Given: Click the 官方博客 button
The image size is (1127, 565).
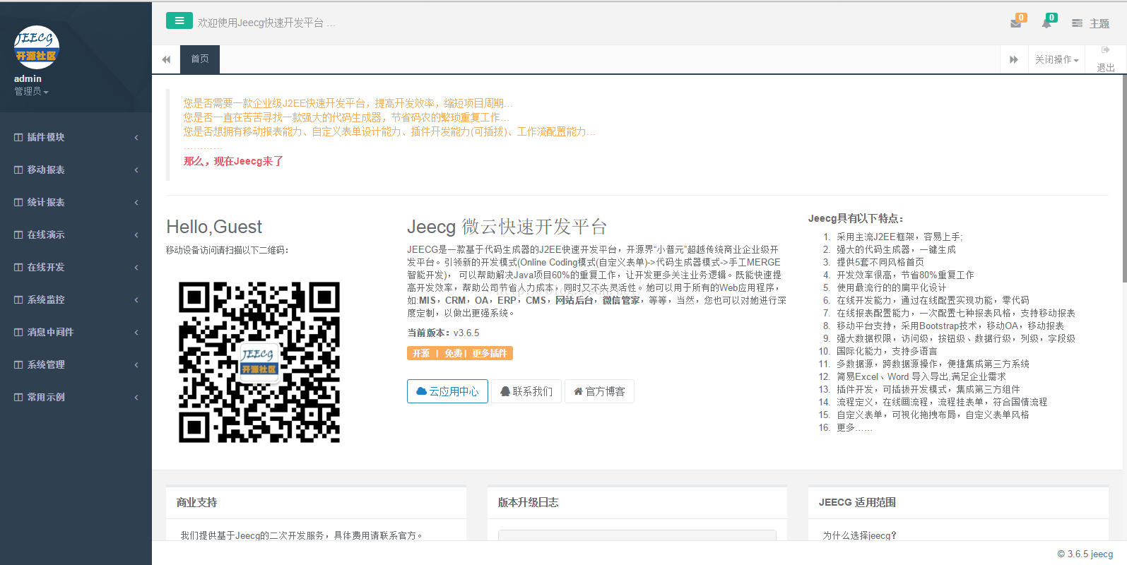Looking at the screenshot, I should 599,391.
